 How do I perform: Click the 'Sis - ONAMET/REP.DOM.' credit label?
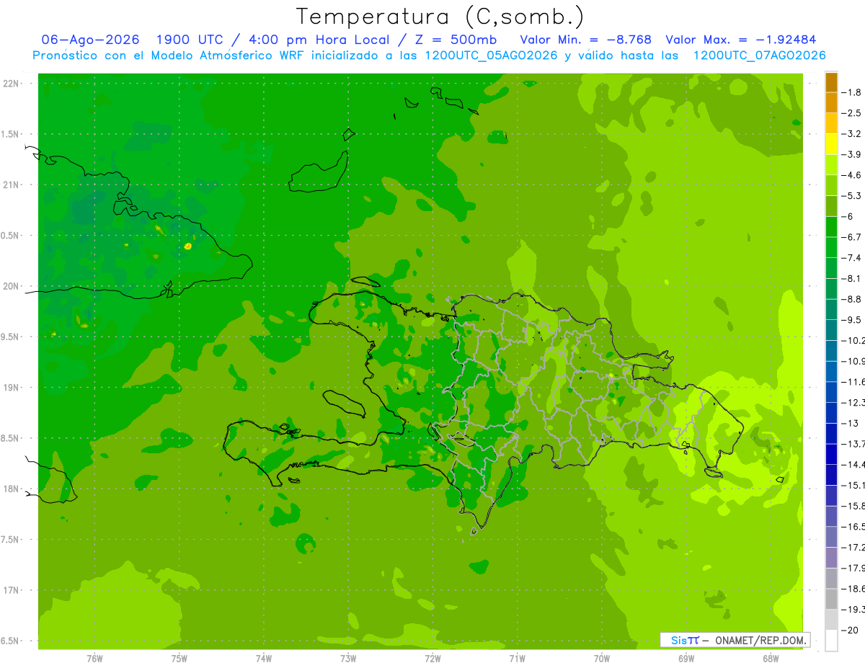(735, 640)
